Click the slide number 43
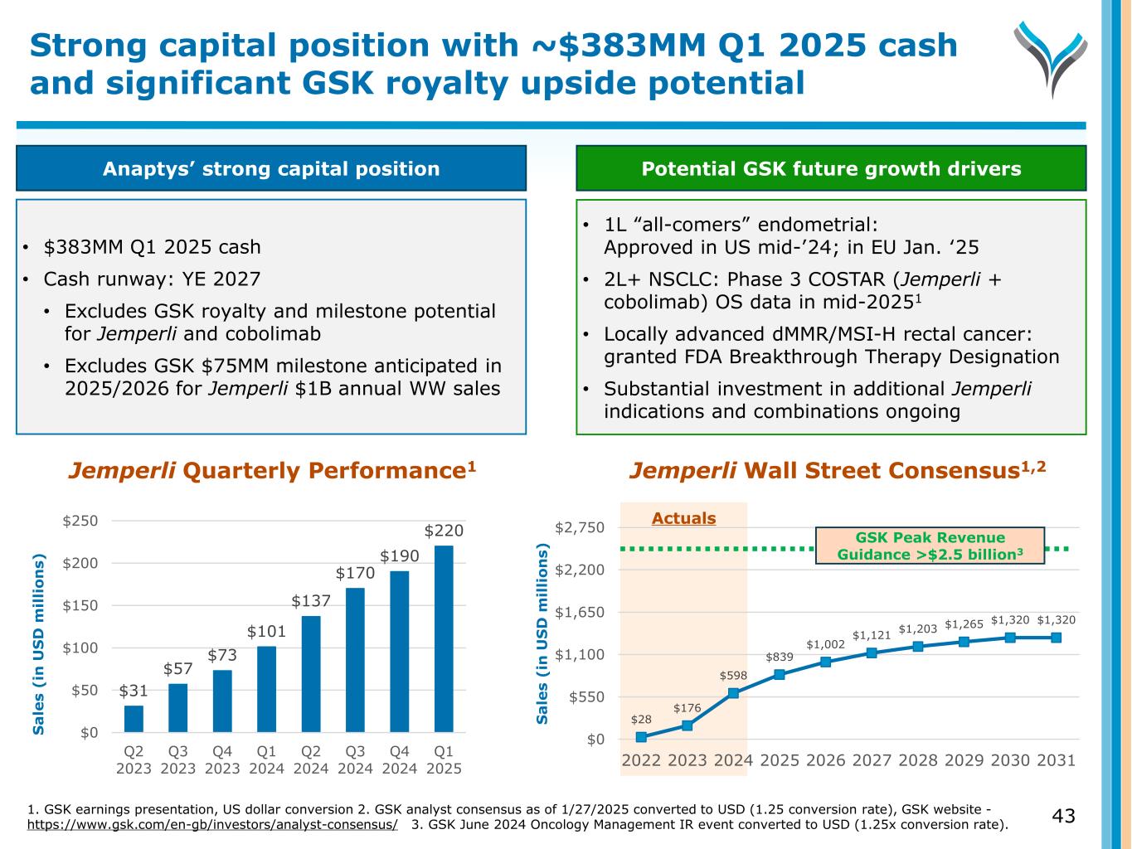The height and width of the screenshot is (849, 1132). pos(1063,817)
